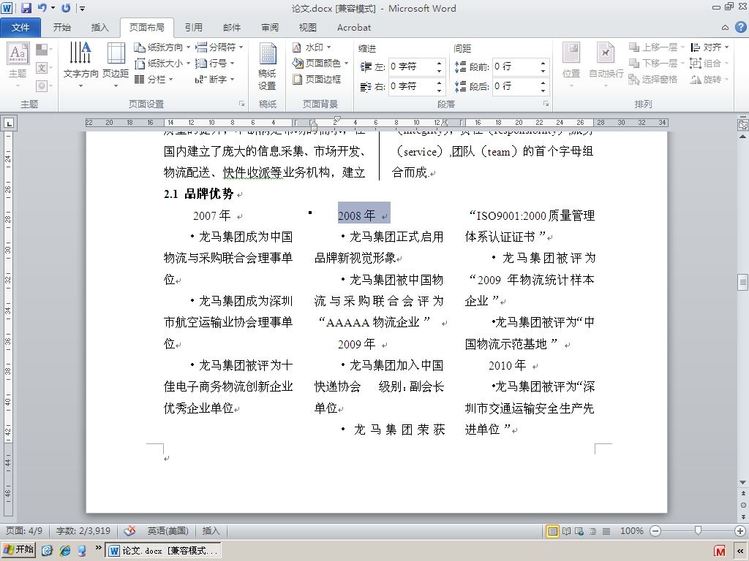
Task: Open browse object selector circle
Action: point(743,505)
